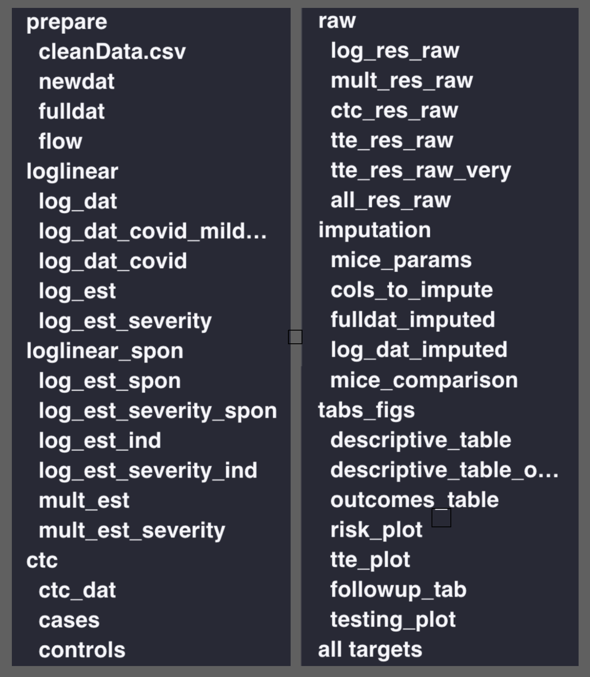Pick the truncated log_dat_covid_mild… item
This screenshot has height=677, width=590.
152,231
